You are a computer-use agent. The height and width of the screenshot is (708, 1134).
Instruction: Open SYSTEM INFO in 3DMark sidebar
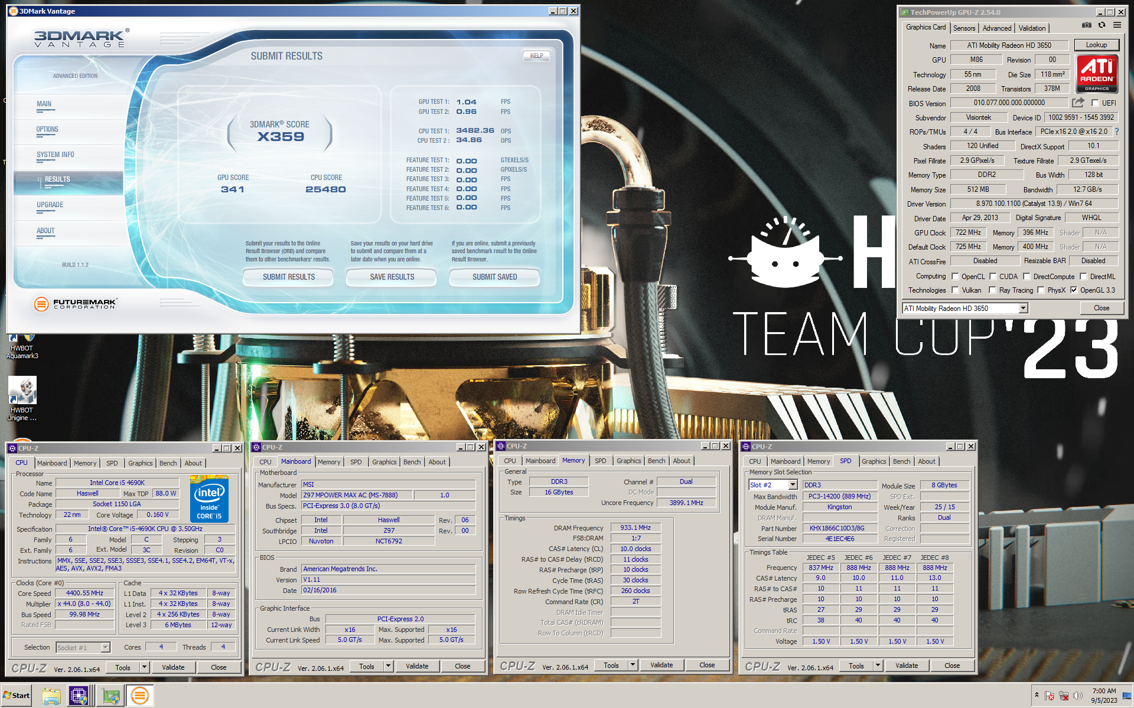click(x=56, y=155)
